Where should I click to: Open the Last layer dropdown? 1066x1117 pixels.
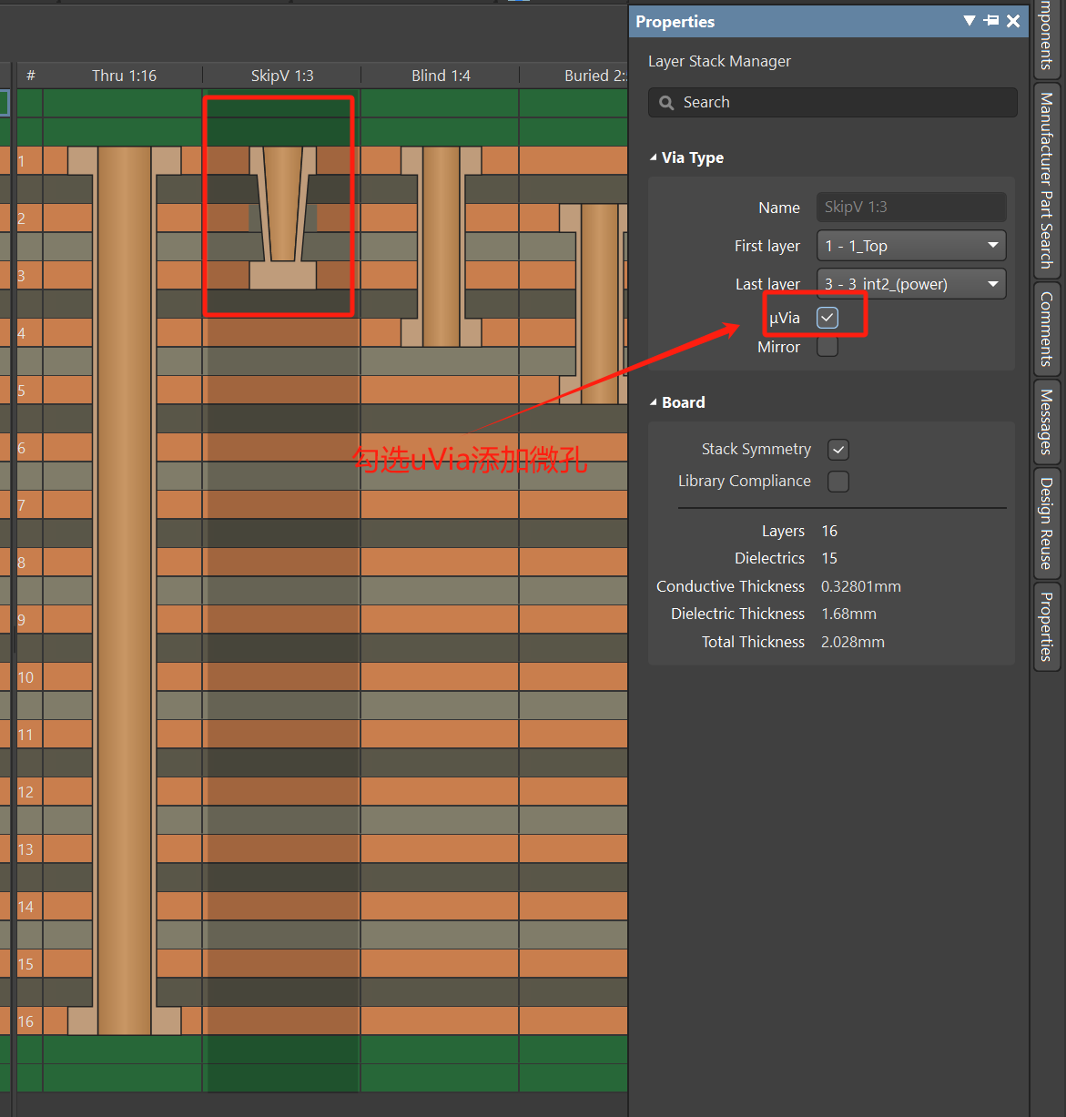911,284
